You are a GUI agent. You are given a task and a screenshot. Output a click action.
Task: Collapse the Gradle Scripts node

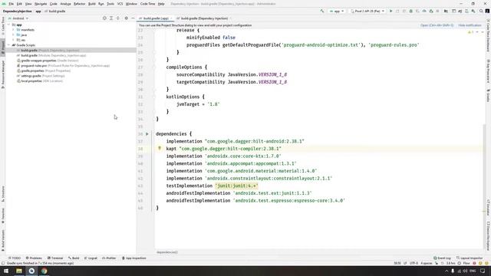8,45
